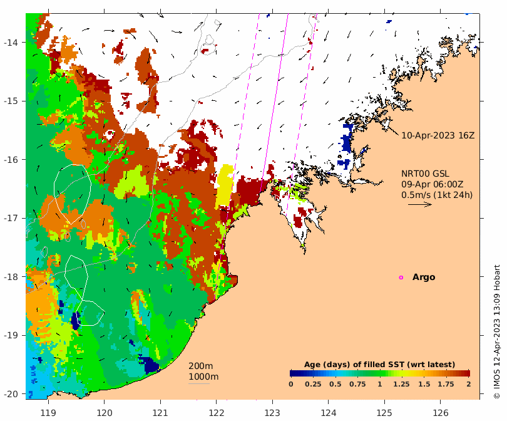Click the dark blue end of colorbar
The width and height of the screenshot is (507, 421).
coord(293,373)
